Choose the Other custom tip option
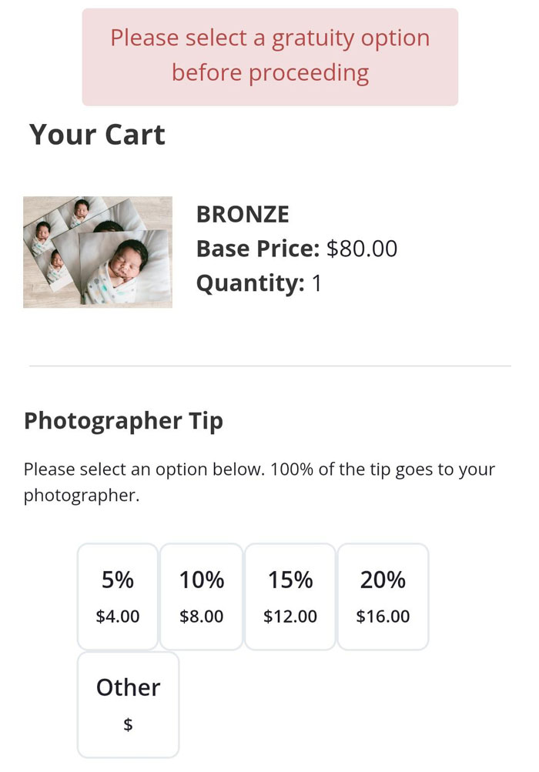Screen dimensions: 539x772 tap(128, 703)
